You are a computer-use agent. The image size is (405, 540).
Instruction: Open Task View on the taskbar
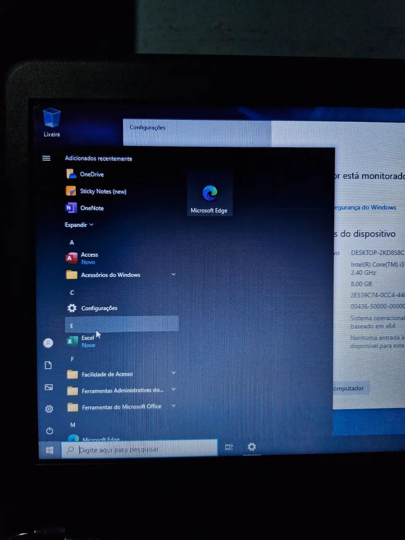[229, 447]
